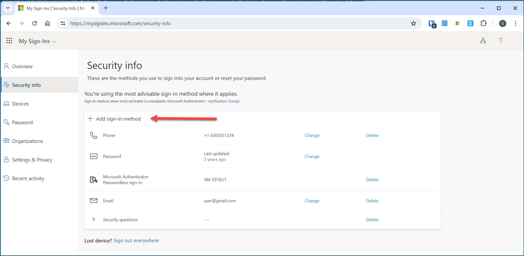Open the organizations network icon in header
Screen dimensions: 524x256
(483, 41)
